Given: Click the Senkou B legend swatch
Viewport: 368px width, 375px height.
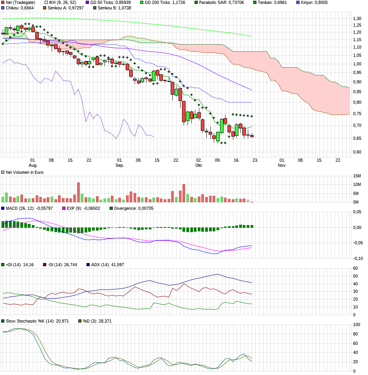Looking at the screenshot, I should tap(95, 8).
